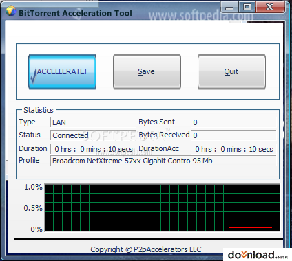
Task: Click the red line in the graph
Action: coord(250,227)
